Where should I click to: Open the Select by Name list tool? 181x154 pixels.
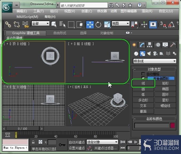pyautogui.click(x=62, y=24)
